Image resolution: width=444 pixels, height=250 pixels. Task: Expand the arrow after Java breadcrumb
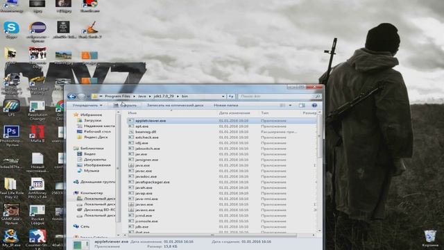pos(150,97)
